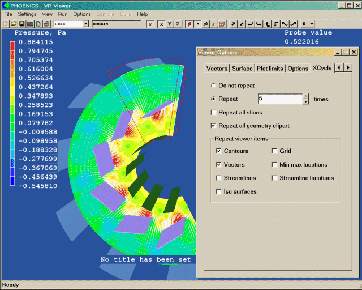Switch to the Vectors tab
The width and height of the screenshot is (362, 290).
(217, 69)
